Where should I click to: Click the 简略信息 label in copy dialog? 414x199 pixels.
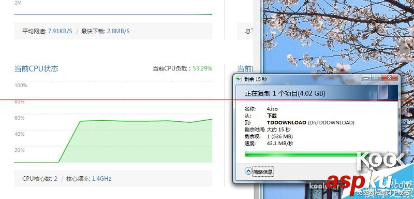point(263,172)
